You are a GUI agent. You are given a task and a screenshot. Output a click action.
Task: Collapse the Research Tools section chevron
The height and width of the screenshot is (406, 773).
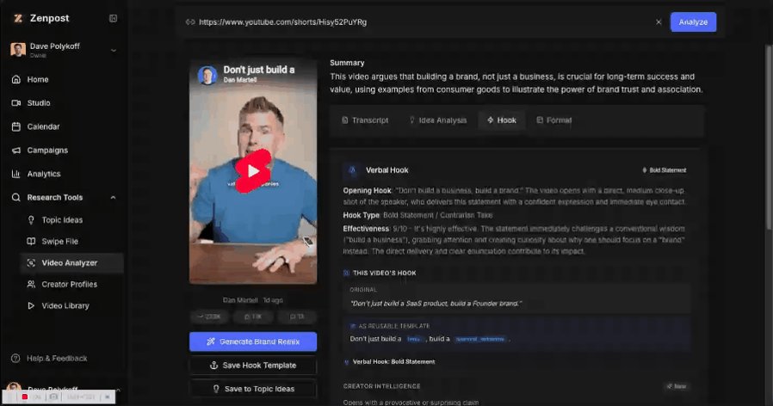[113, 198]
